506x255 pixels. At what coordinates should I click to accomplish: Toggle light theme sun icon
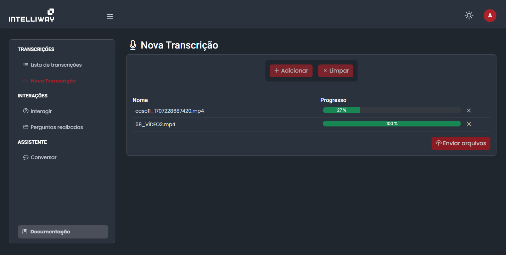pyautogui.click(x=469, y=16)
